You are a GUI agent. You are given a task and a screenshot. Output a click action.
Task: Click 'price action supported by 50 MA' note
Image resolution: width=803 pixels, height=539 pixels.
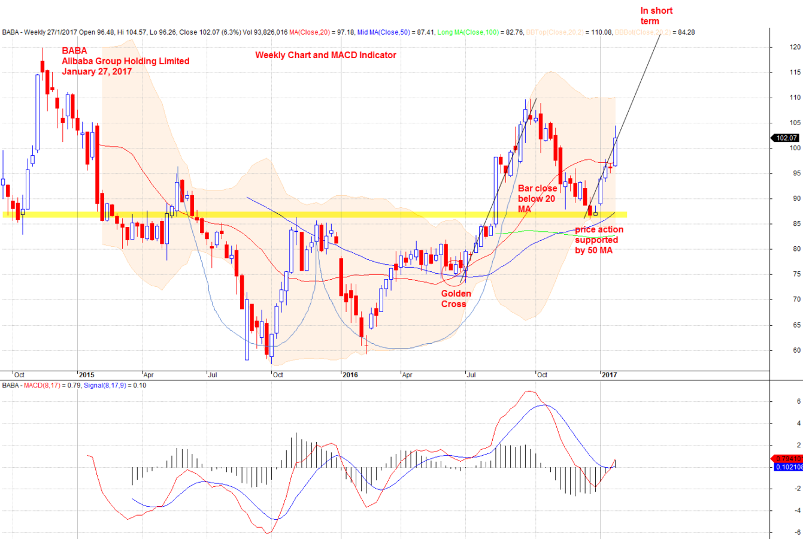coord(599,240)
